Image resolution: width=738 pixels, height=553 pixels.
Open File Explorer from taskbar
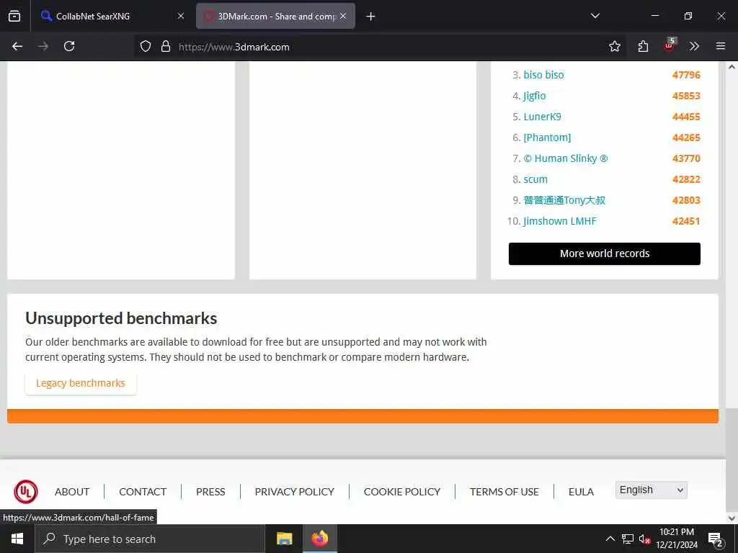pos(284,539)
